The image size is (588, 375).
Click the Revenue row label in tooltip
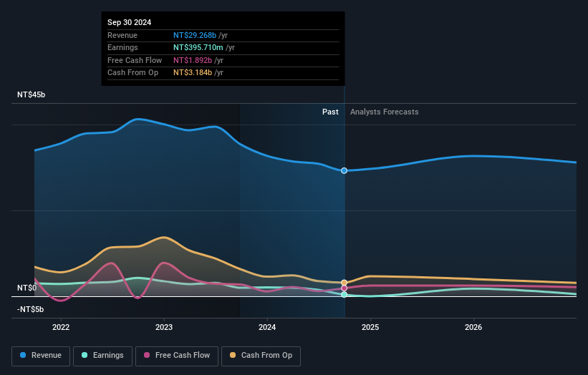point(122,35)
